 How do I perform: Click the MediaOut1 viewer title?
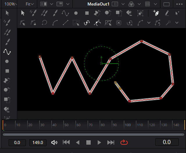pyautogui.click(x=98, y=4)
